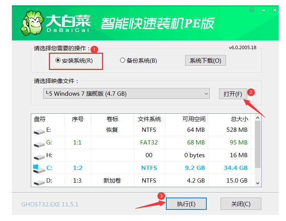Click the 文件系统 column header

click(149, 119)
